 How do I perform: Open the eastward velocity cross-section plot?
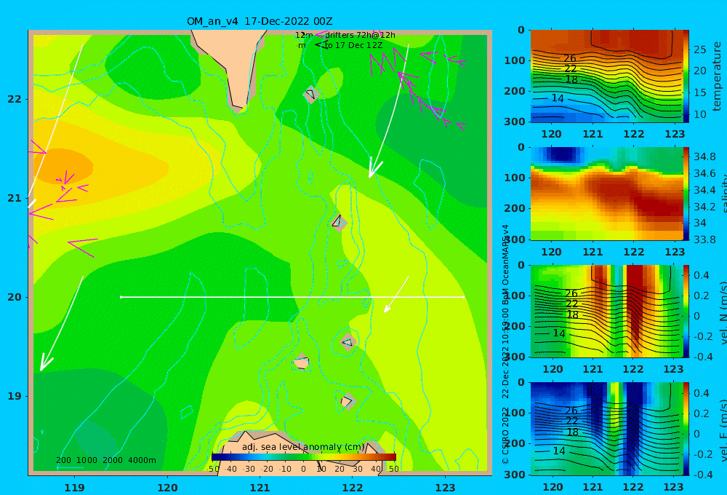[606, 429]
